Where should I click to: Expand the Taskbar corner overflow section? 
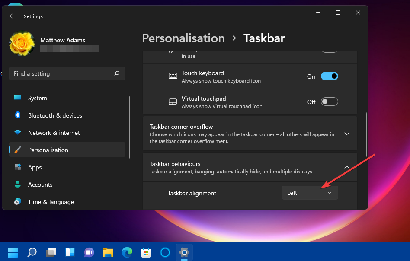click(346, 134)
